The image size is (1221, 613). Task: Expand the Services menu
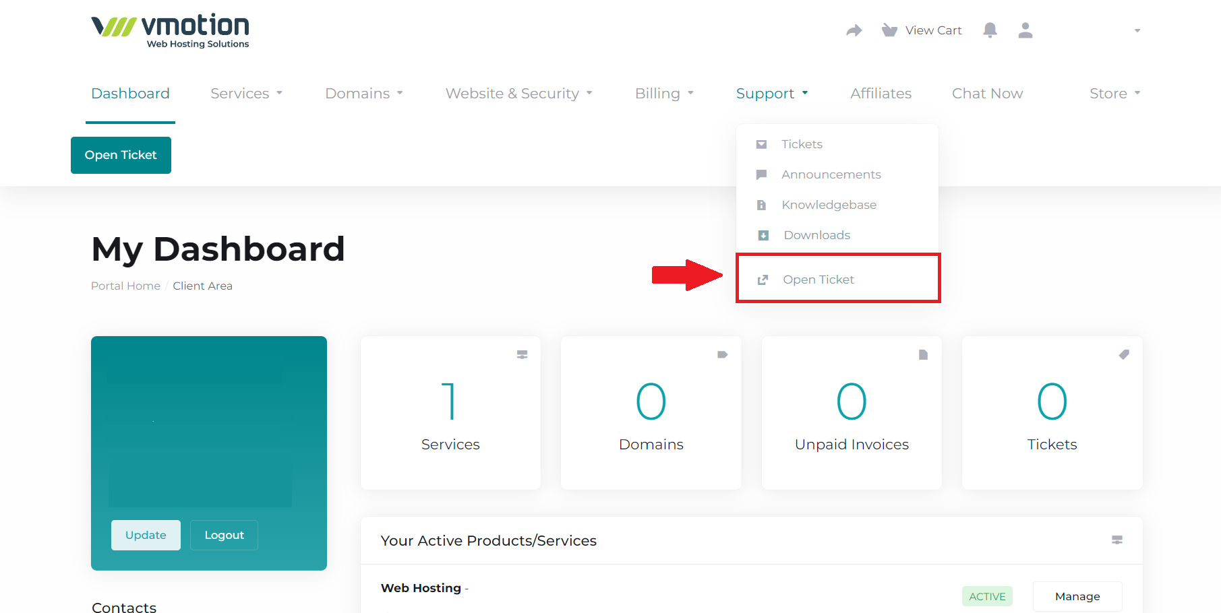coord(246,94)
